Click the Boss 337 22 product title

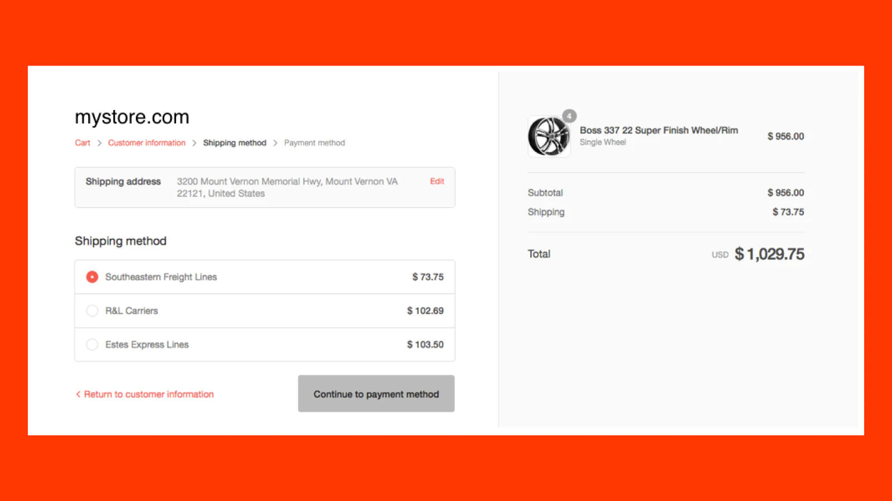[660, 130]
